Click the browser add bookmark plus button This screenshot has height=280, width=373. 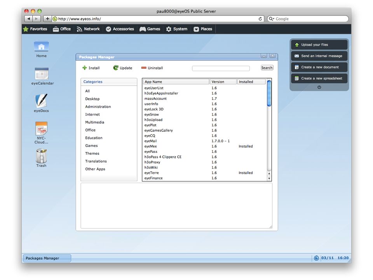(x=47, y=19)
